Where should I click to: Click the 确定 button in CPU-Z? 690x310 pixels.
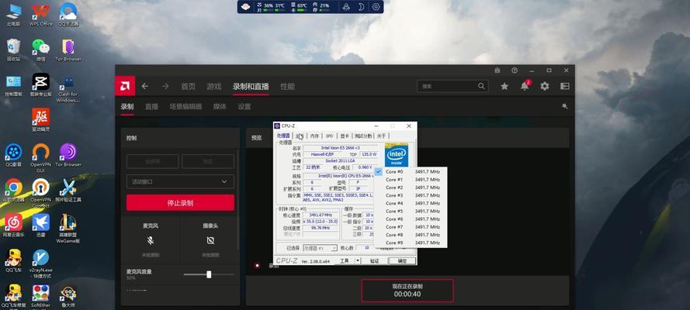[x=402, y=261]
